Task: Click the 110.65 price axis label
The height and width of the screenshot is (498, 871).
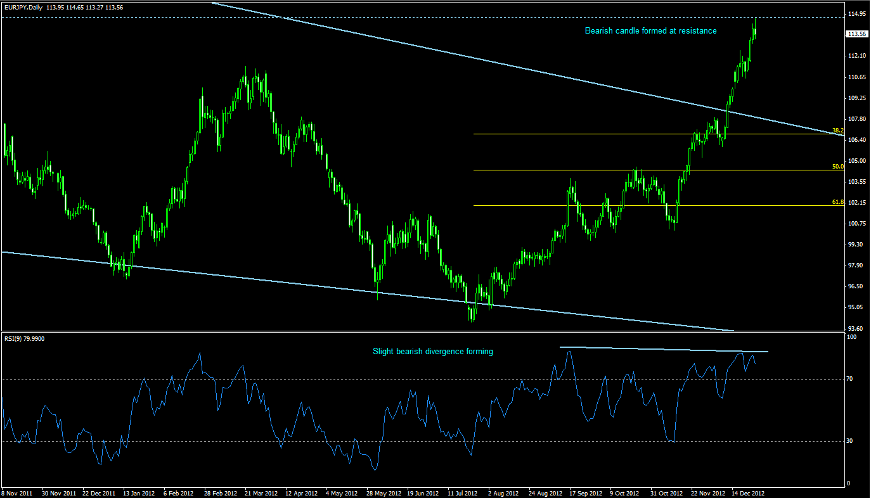Action: pos(857,77)
